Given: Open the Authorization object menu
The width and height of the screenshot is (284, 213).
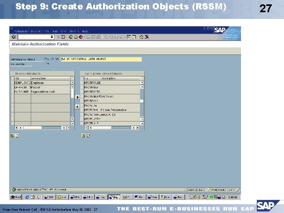Looking at the screenshot, I should (32, 31).
